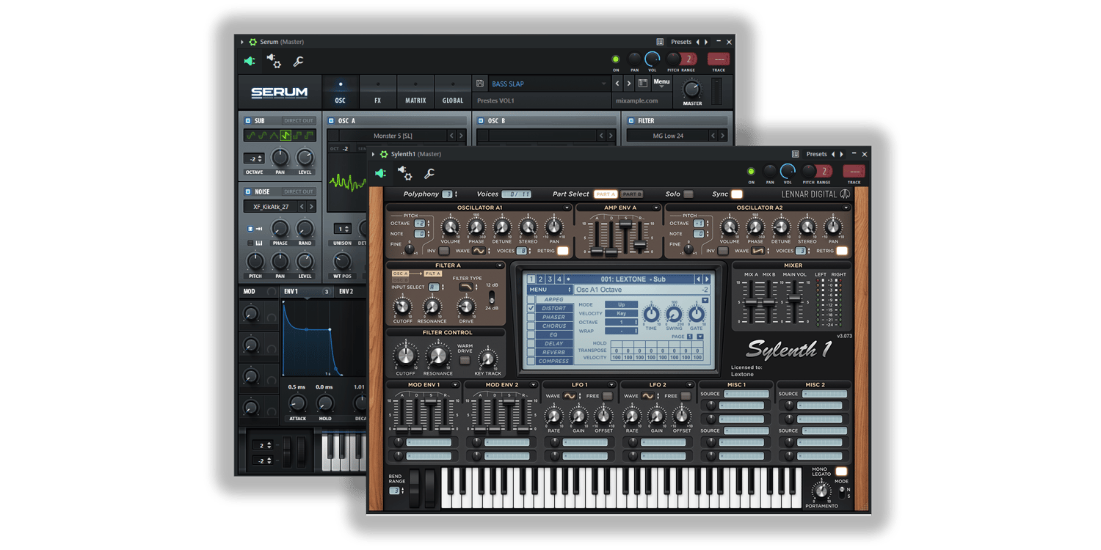Open Filter A section dropdown arrow
Image resolution: width=1101 pixels, height=550 pixels.
(499, 265)
